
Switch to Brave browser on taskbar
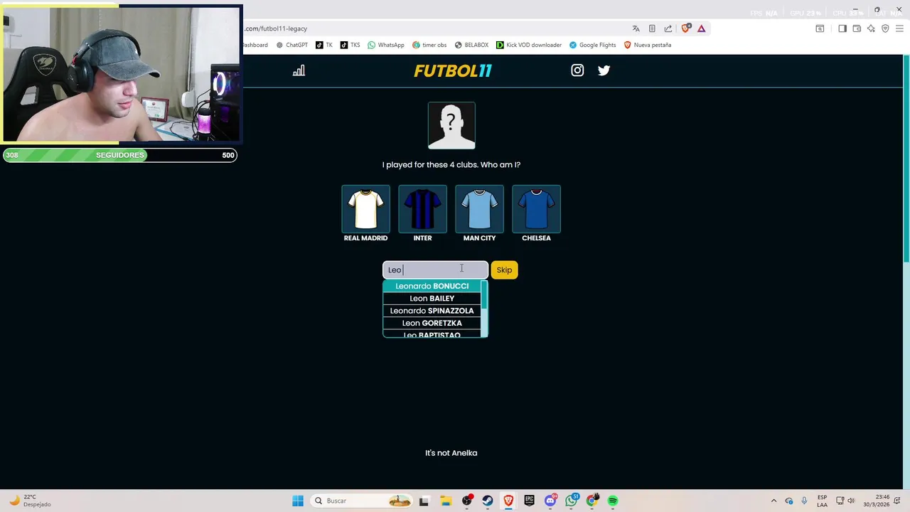[x=508, y=501]
